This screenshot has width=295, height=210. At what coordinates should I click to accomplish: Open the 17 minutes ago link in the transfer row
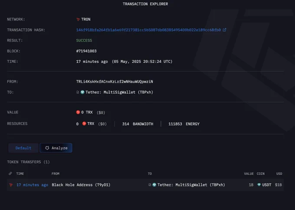tap(32, 185)
